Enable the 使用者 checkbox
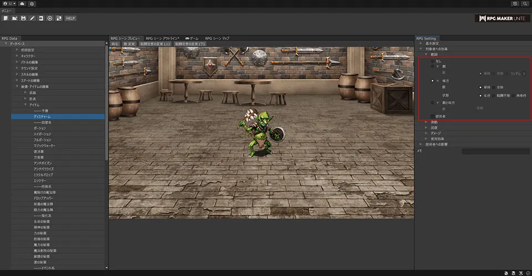The height and width of the screenshot is (276, 532). pyautogui.click(x=433, y=116)
